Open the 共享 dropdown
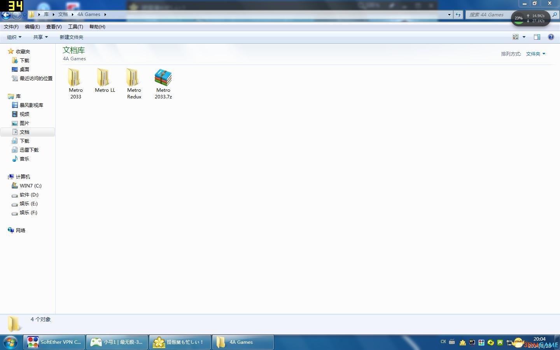The width and height of the screenshot is (560, 350). 40,37
